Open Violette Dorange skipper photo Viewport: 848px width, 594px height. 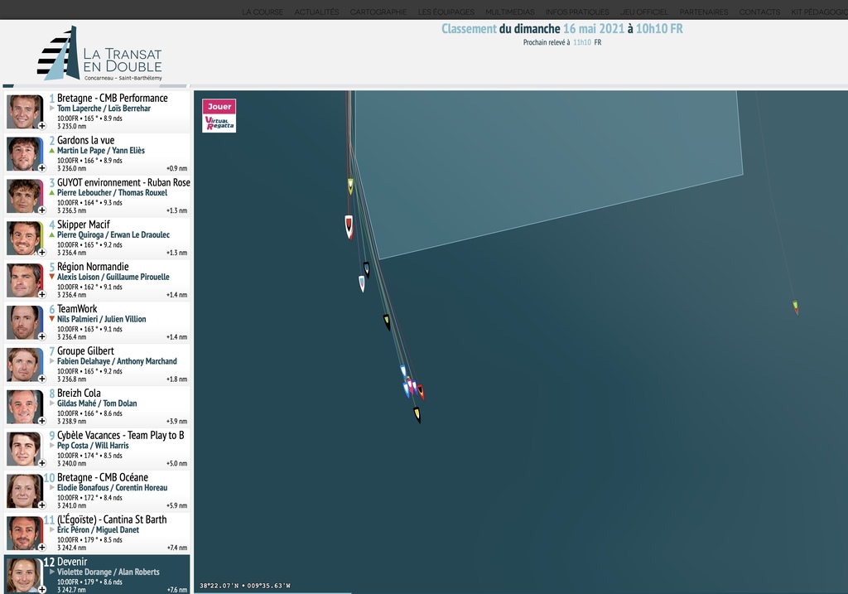[24, 575]
